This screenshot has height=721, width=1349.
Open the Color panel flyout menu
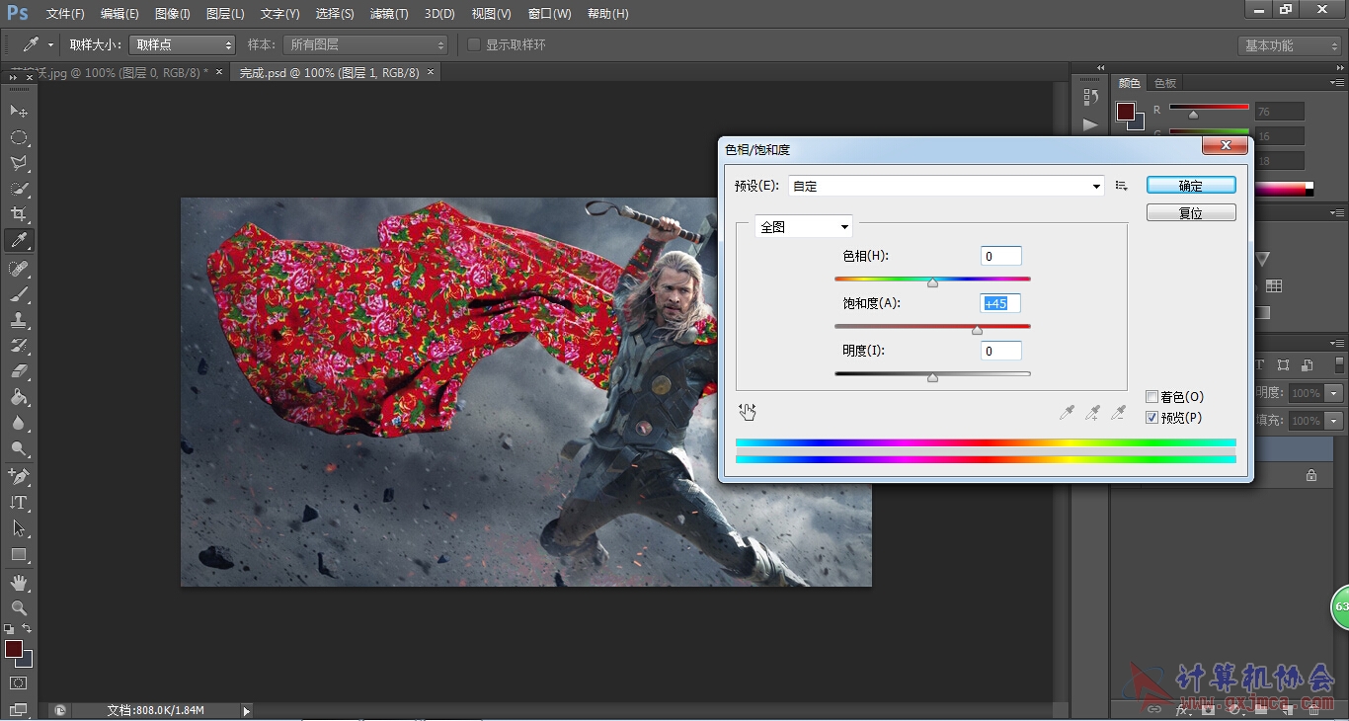pos(1337,83)
